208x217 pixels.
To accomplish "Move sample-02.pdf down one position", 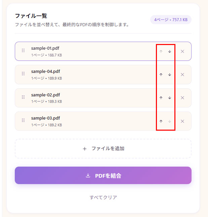I will point(170,98).
